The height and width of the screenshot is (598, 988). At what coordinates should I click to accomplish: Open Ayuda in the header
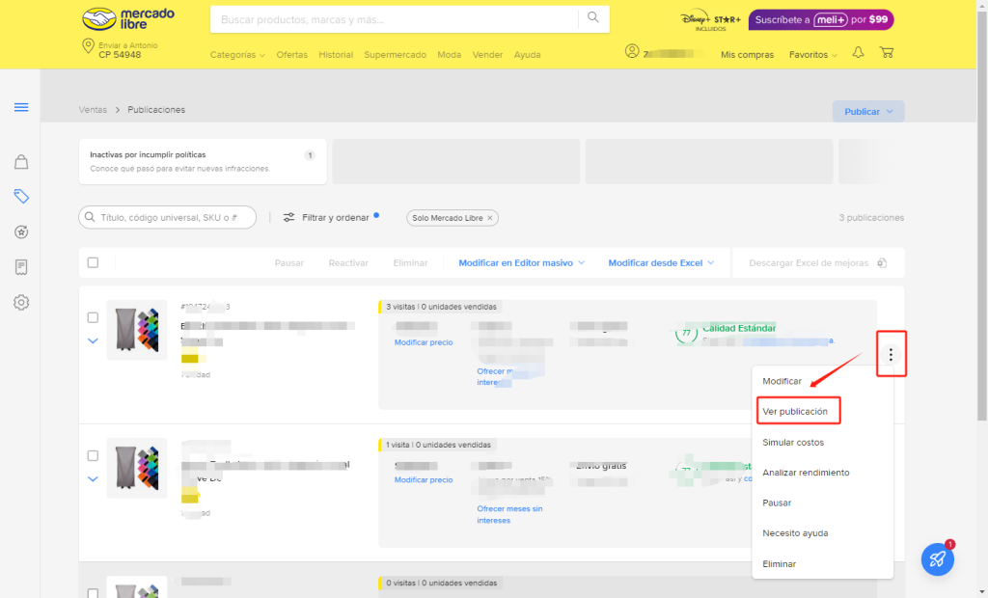(x=528, y=55)
